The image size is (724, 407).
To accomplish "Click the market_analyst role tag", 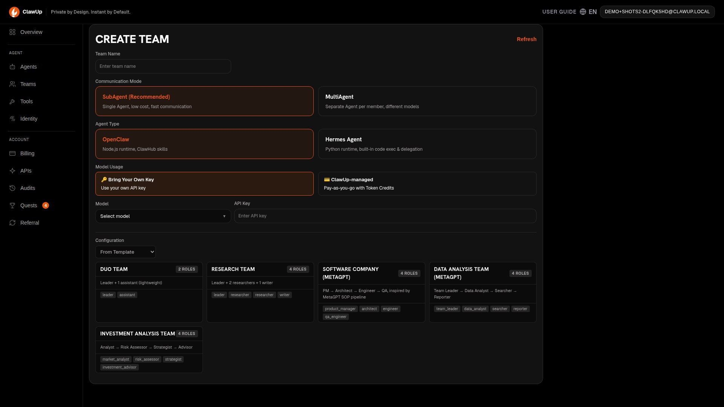I will [x=116, y=360].
